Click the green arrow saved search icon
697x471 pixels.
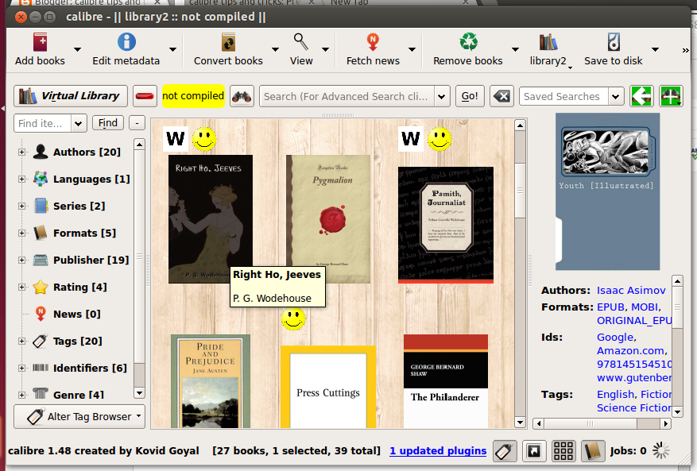click(641, 96)
